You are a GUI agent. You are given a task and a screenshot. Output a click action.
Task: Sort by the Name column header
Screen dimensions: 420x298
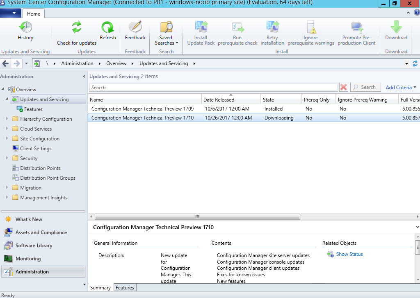145,100
